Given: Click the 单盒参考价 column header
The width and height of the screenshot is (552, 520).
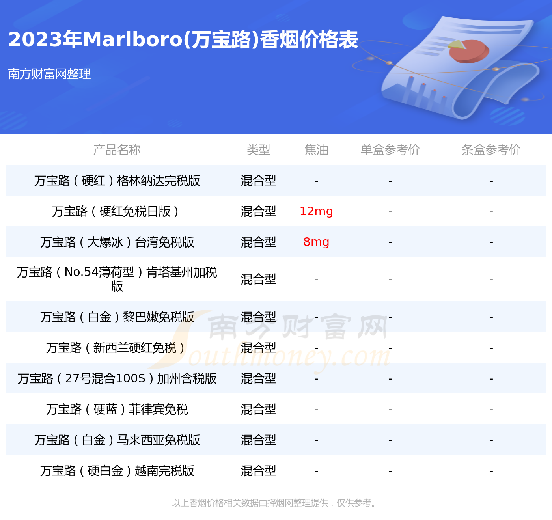Looking at the screenshot, I should coord(390,150).
